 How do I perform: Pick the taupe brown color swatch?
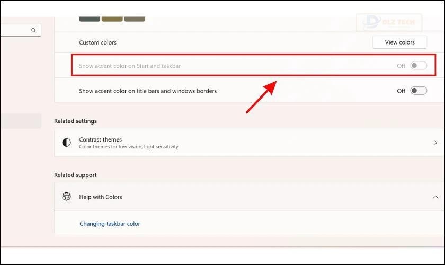[x=135, y=19]
